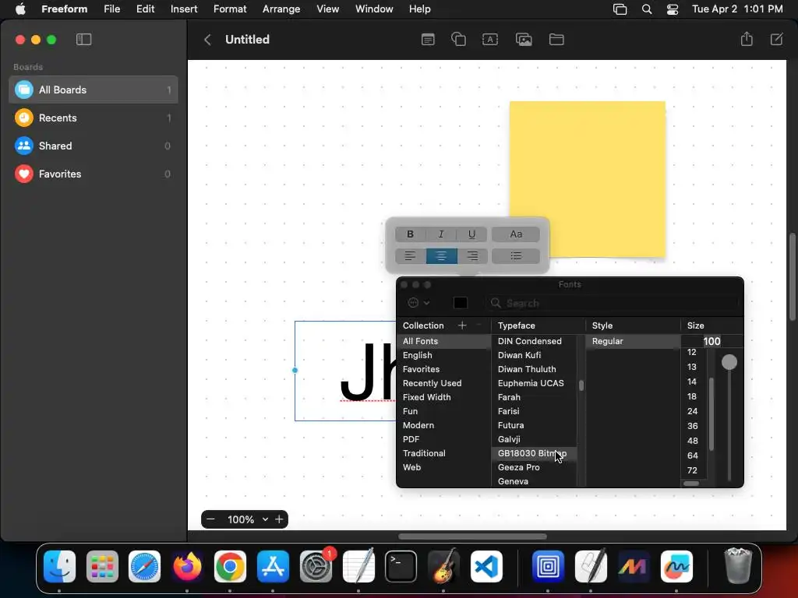The width and height of the screenshot is (798, 598).
Task: Toggle Bold in the text popover
Action: pyautogui.click(x=410, y=234)
